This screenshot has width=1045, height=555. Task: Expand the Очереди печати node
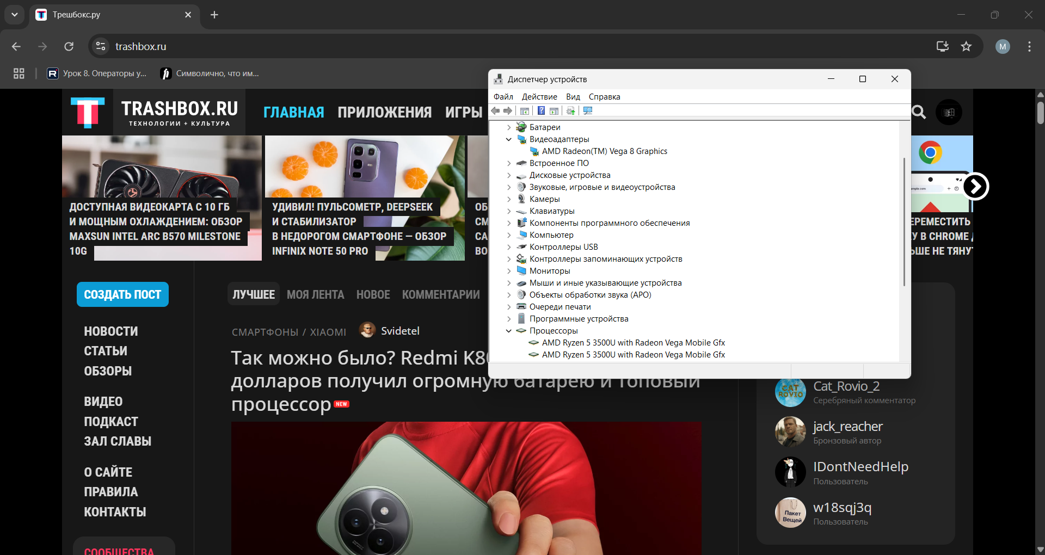[509, 307]
